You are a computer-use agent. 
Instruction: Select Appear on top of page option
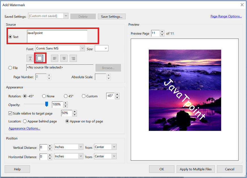coord(67,121)
